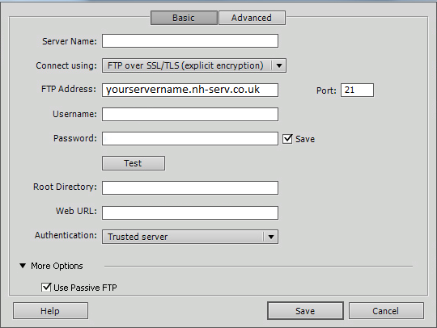The image size is (437, 328).
Task: Select the Port number field
Action: coord(357,90)
